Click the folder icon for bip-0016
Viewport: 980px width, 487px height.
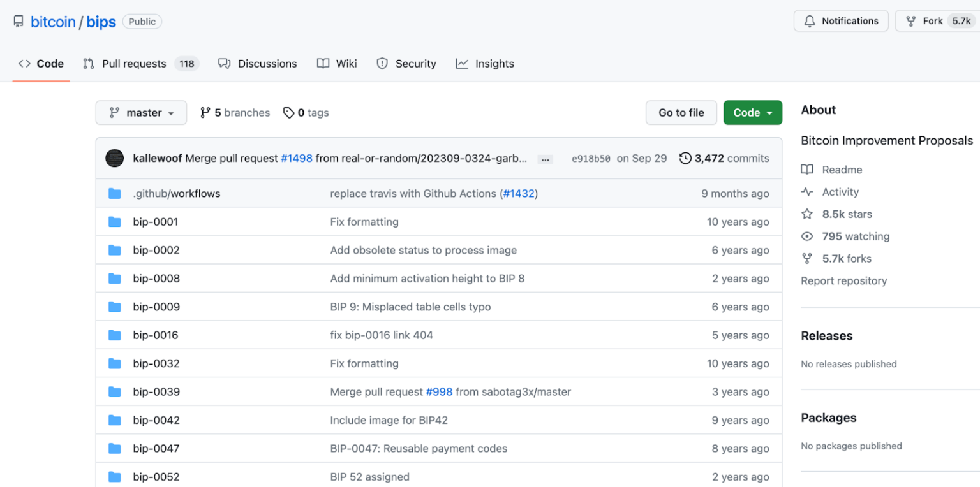[x=115, y=335]
